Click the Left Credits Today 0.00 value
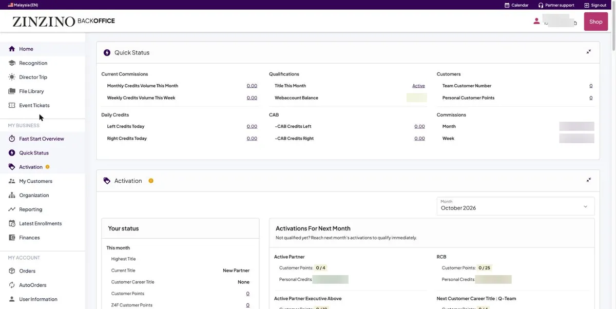 tap(252, 126)
